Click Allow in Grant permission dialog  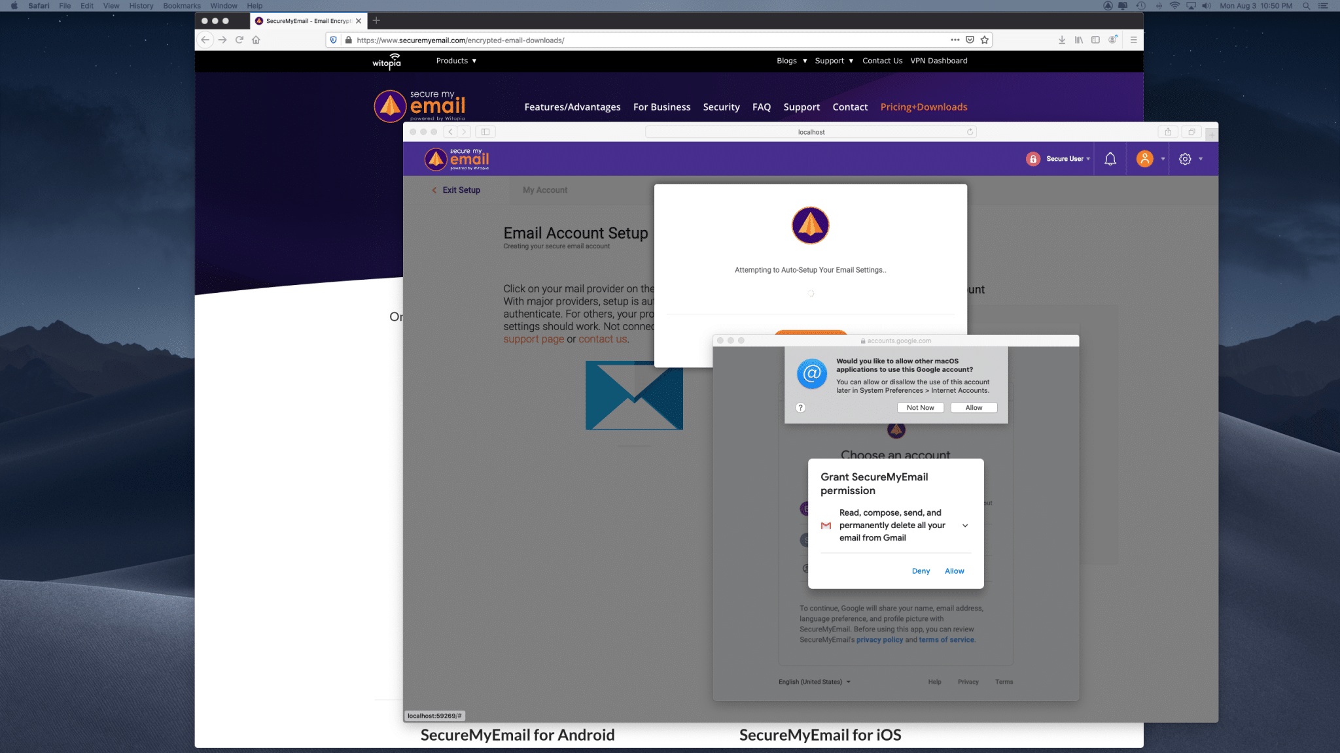click(954, 571)
